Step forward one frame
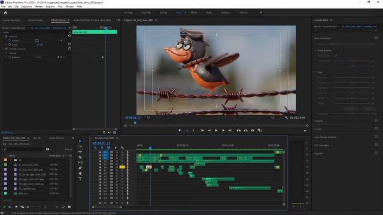This screenshot has width=383, height=215. pos(223,130)
